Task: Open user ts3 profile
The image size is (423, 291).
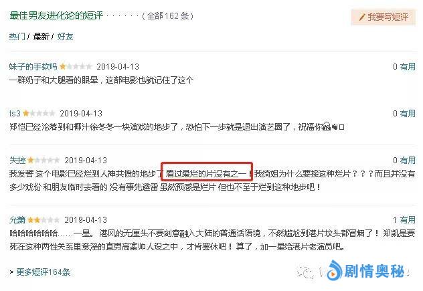Action: [15, 113]
